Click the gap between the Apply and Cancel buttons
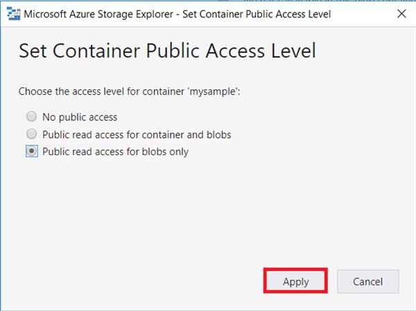This screenshot has height=311, width=416. click(x=332, y=281)
